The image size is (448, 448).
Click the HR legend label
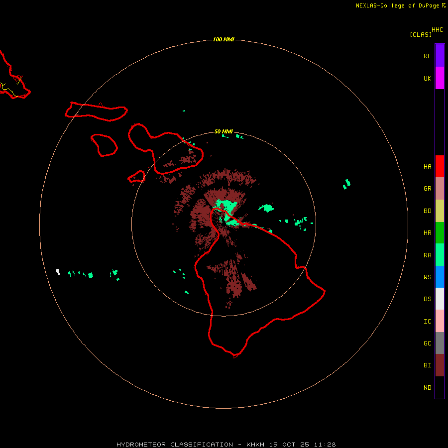pyautogui.click(x=427, y=233)
